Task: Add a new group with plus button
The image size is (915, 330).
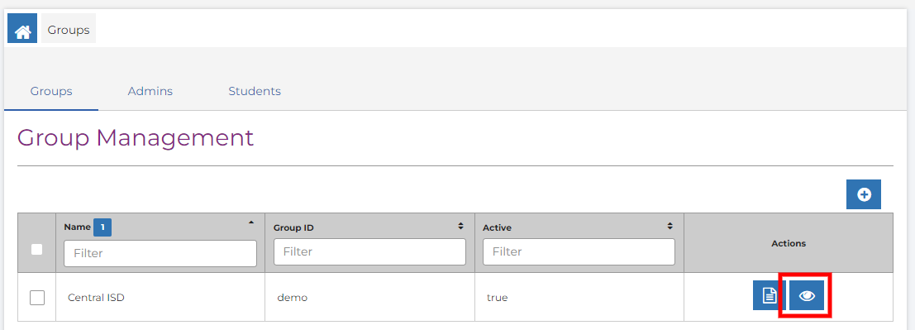Action: click(x=864, y=194)
